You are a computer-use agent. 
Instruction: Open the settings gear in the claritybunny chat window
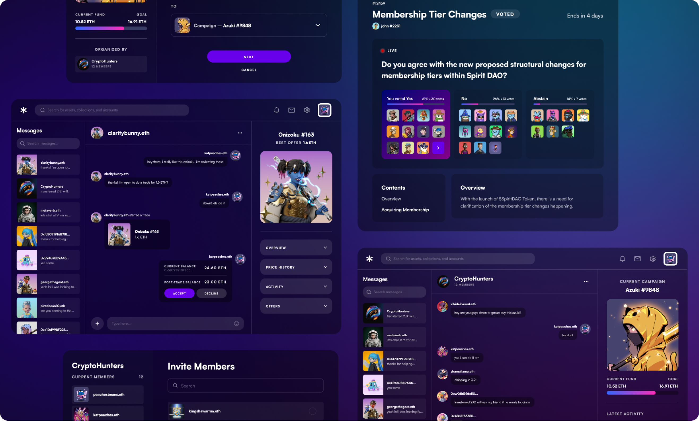(307, 110)
